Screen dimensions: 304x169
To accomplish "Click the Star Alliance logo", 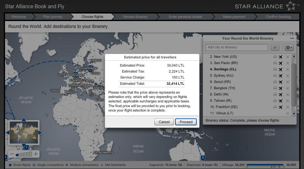I will pyautogui.click(x=267, y=6).
